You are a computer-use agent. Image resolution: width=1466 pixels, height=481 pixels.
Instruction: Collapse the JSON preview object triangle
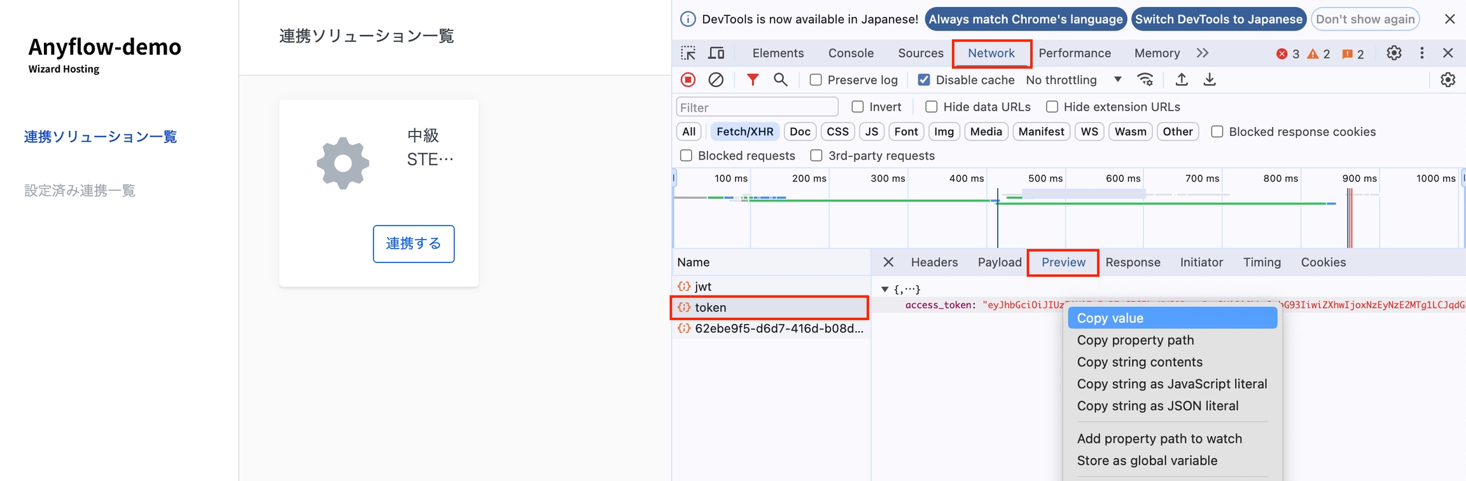point(884,289)
